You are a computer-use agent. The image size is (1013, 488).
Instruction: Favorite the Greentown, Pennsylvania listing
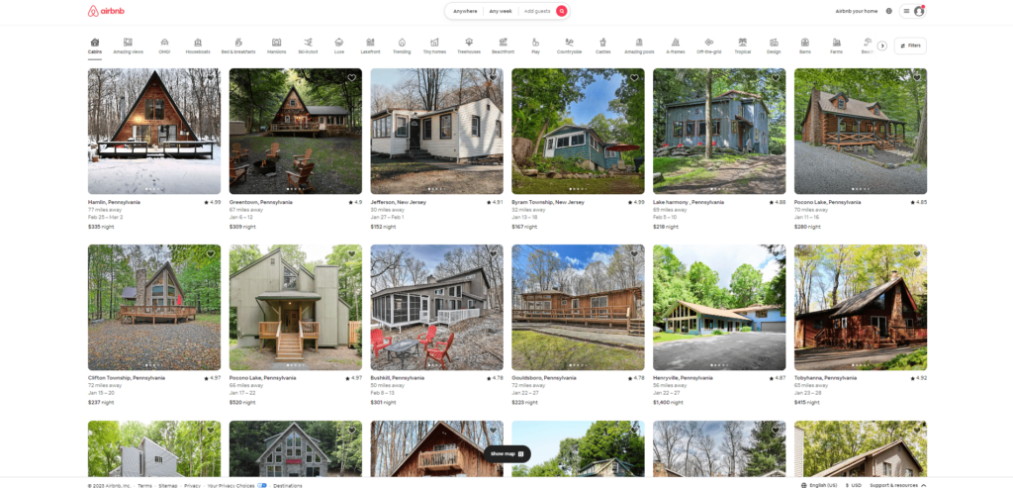351,78
